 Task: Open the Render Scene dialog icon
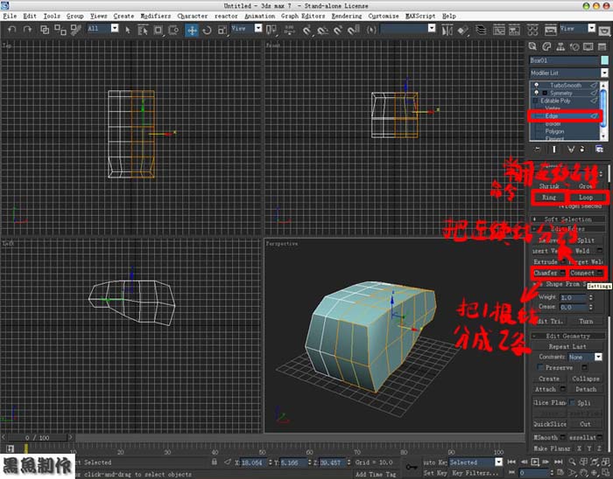[551, 30]
